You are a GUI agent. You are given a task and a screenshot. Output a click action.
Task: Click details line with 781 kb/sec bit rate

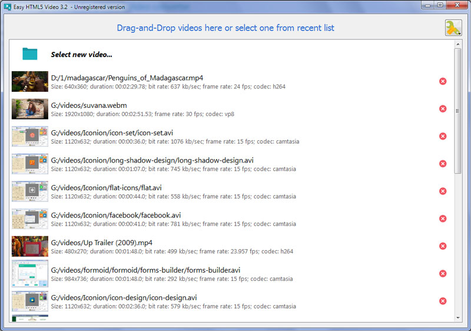(173, 224)
